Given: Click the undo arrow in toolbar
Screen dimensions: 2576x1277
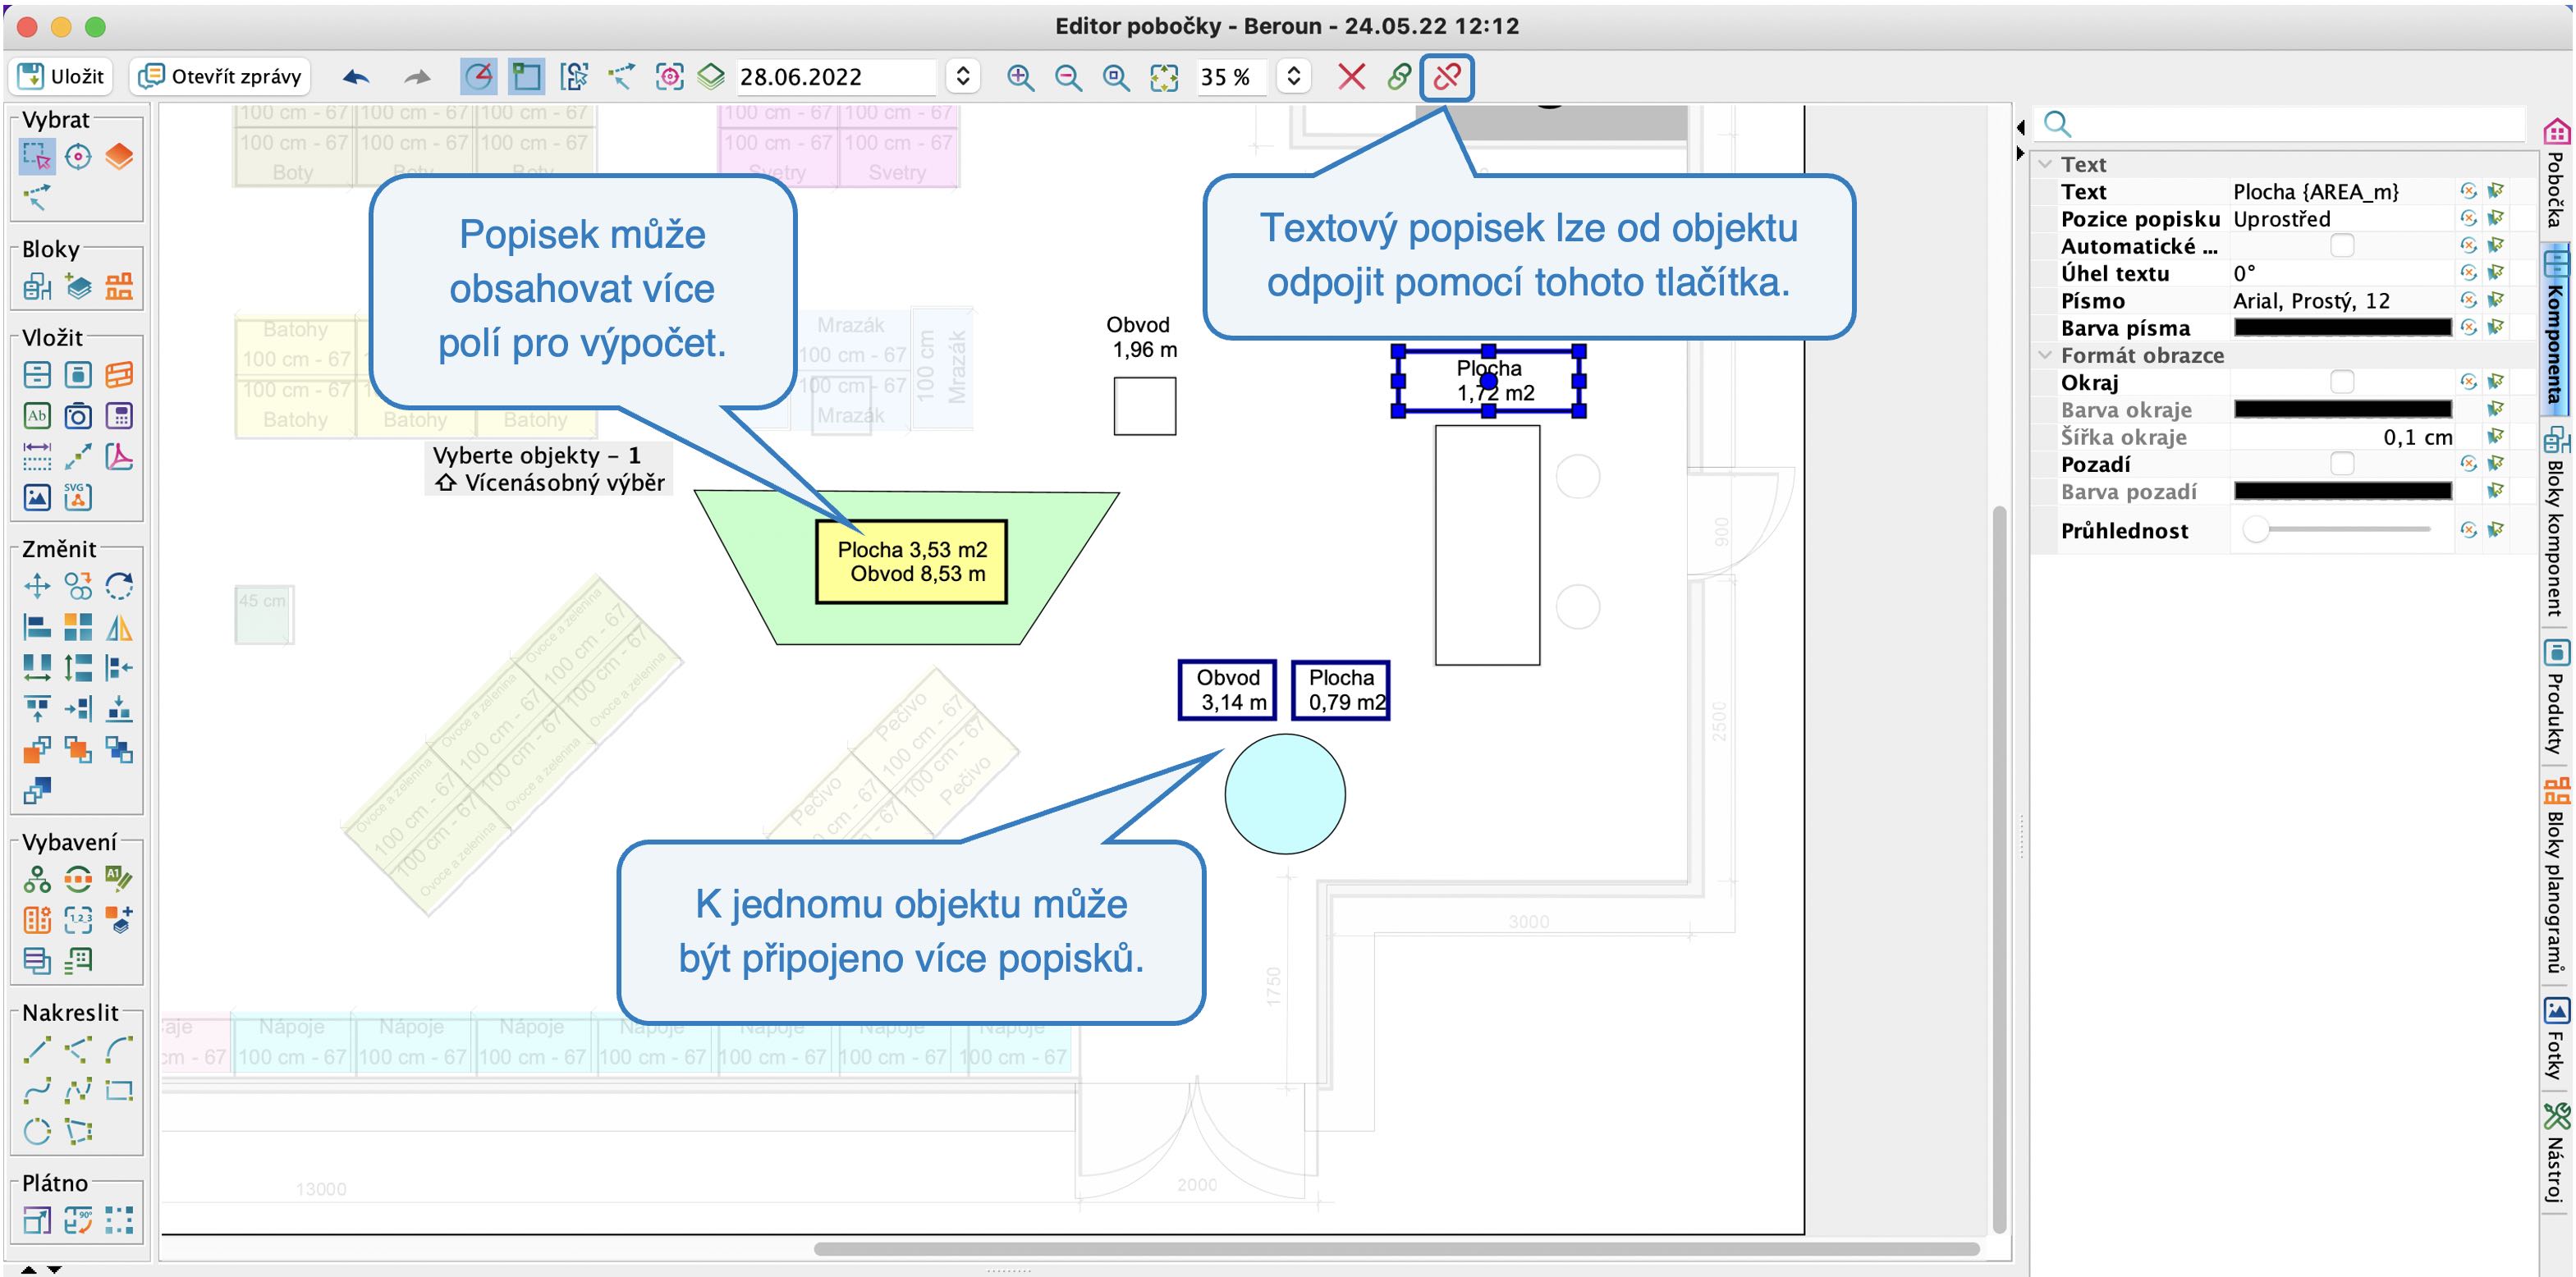Looking at the screenshot, I should point(356,77).
